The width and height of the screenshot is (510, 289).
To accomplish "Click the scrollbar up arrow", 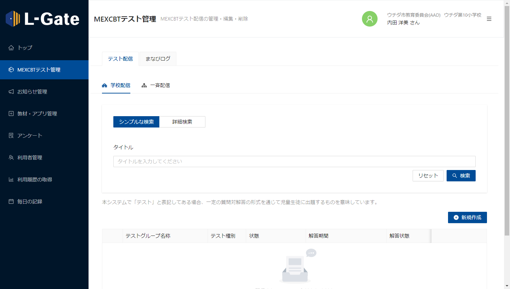I will (x=507, y=3).
